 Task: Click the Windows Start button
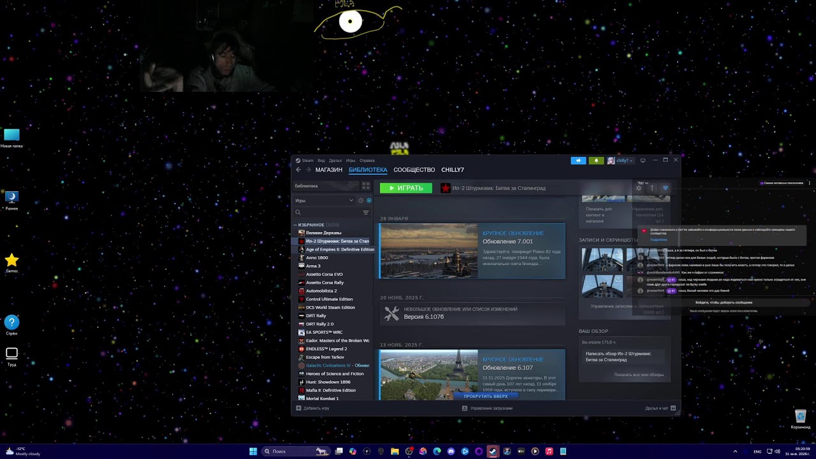point(253,451)
